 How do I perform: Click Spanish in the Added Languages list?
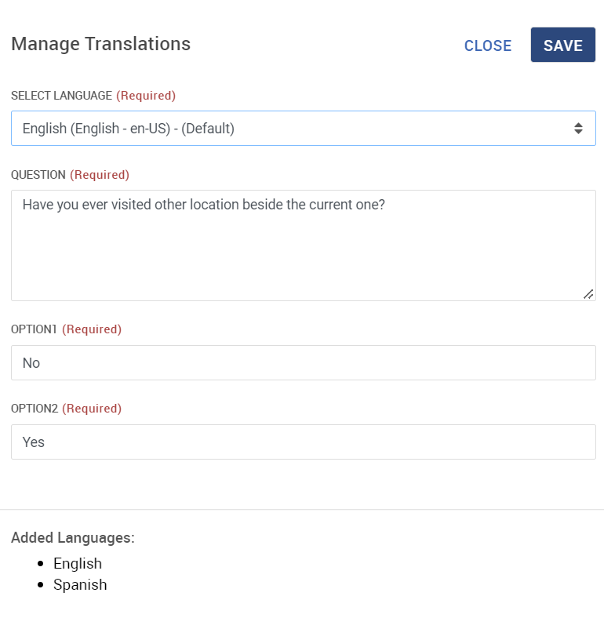coord(80,584)
